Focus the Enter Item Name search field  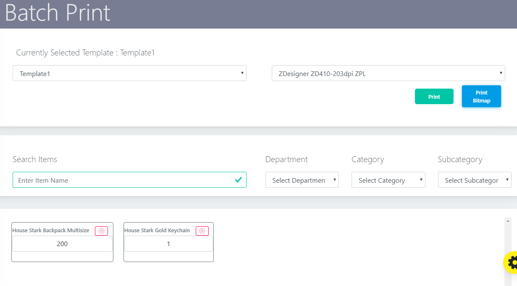coord(124,180)
